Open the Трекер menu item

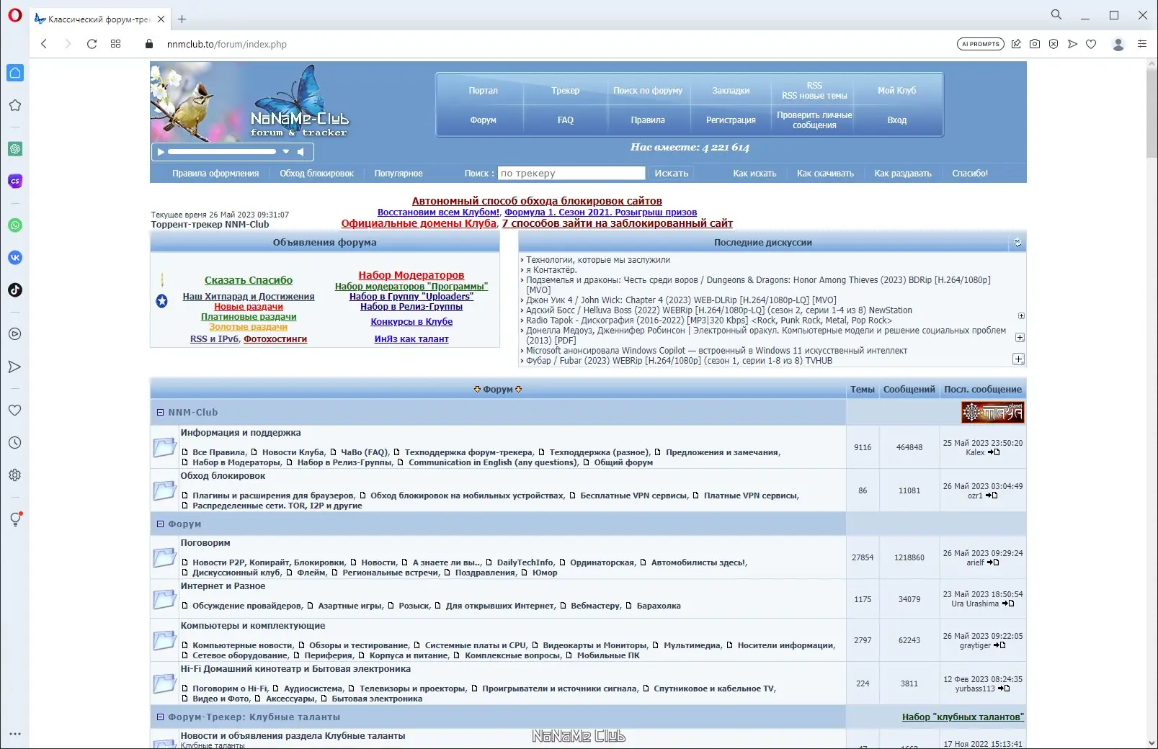(x=566, y=91)
